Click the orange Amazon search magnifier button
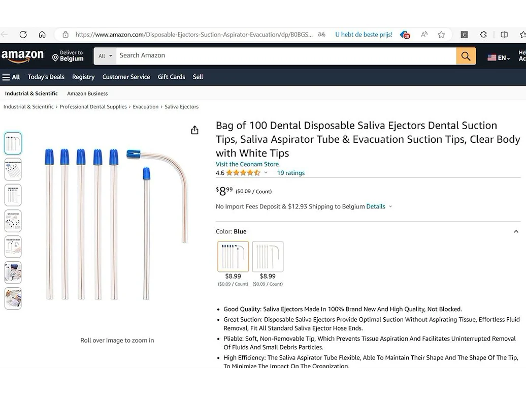 pyautogui.click(x=466, y=56)
